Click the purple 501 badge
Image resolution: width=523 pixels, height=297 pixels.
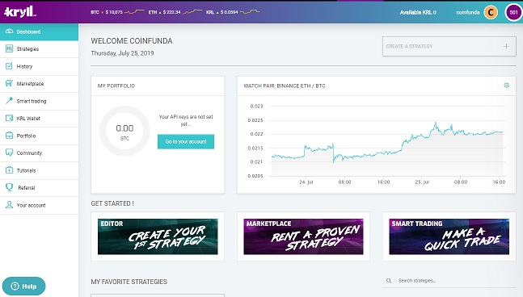coord(513,12)
